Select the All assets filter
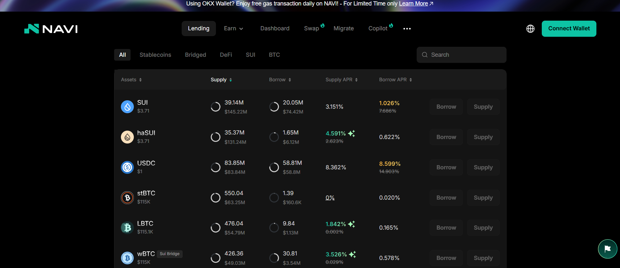 123,55
